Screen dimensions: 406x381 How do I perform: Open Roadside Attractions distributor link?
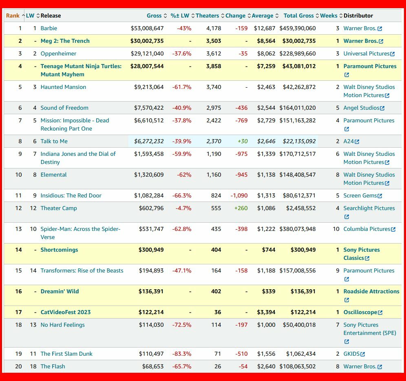pyautogui.click(x=371, y=291)
